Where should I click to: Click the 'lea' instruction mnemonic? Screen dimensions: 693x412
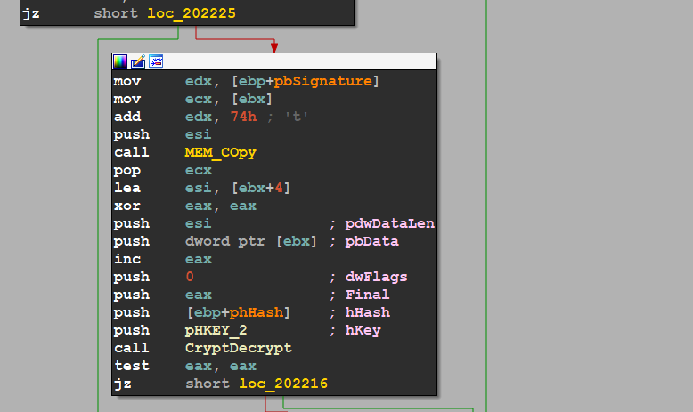tap(127, 188)
